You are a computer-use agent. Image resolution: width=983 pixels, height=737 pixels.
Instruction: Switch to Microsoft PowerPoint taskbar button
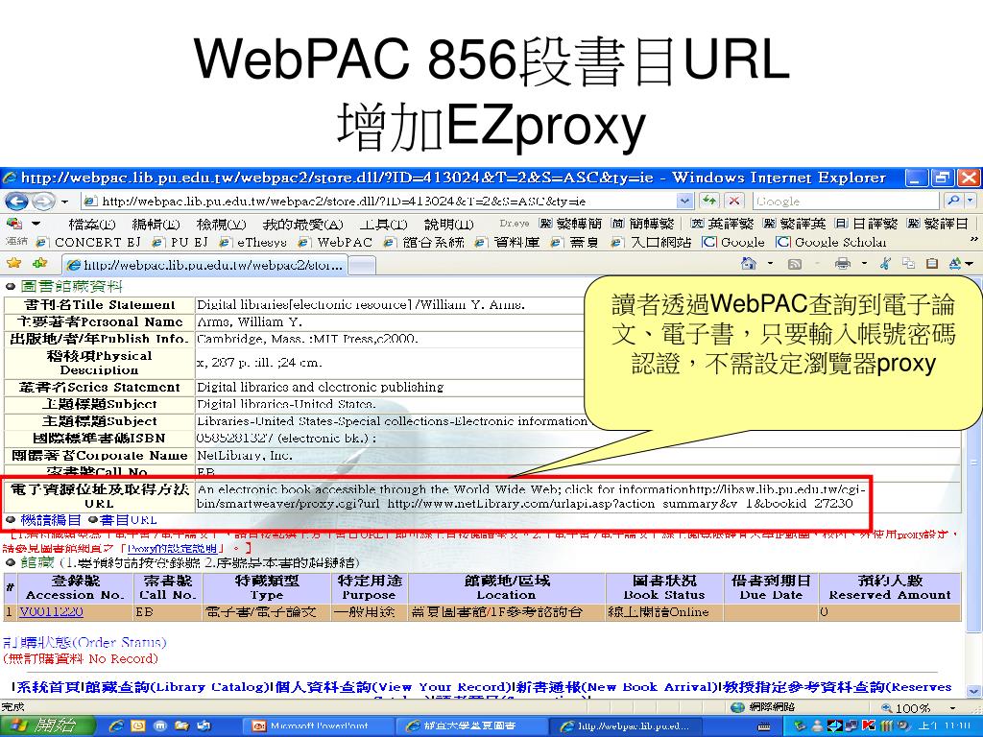tap(319, 726)
